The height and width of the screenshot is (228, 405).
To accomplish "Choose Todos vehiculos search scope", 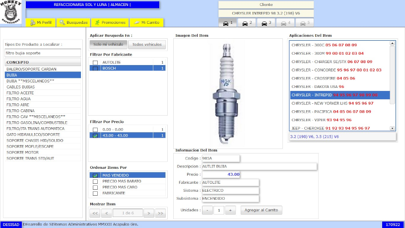I will [147, 45].
